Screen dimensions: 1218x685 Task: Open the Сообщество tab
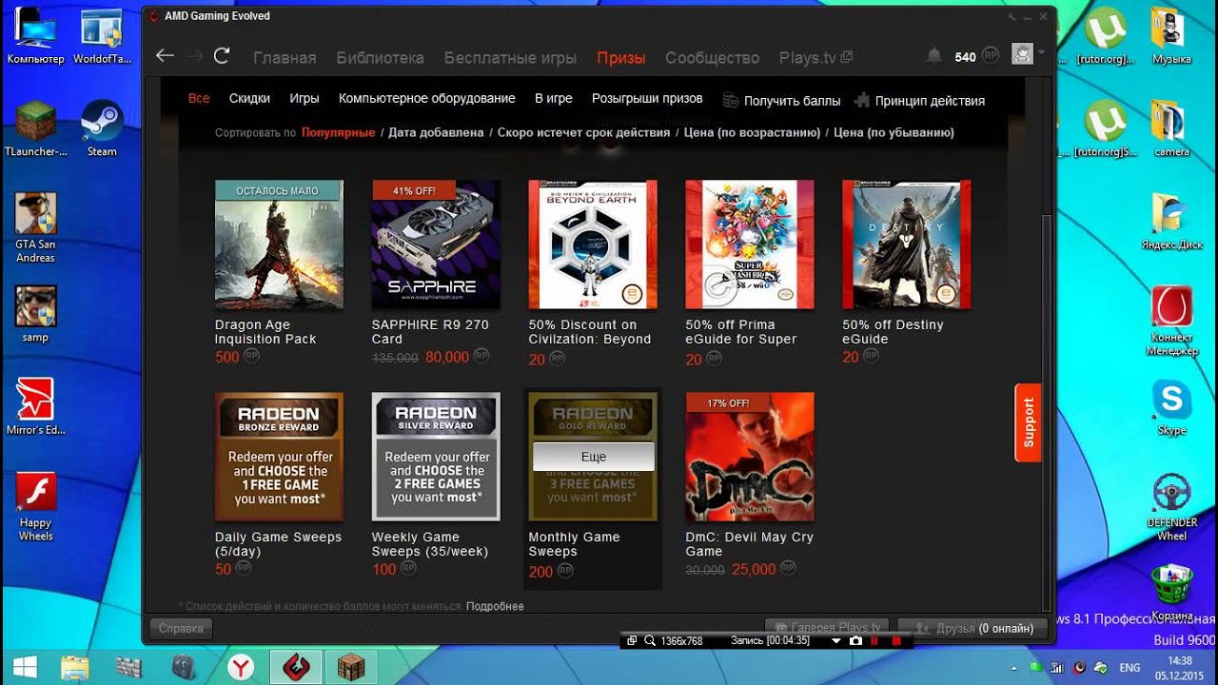tap(712, 58)
